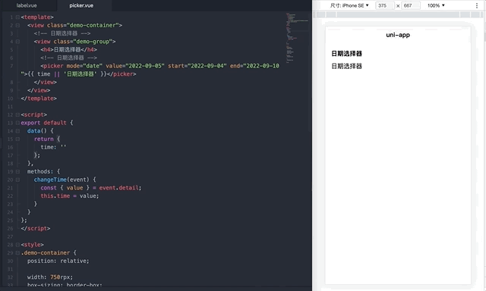Click the viewport height field showing 667
The width and height of the screenshot is (486, 291).
click(410, 5)
